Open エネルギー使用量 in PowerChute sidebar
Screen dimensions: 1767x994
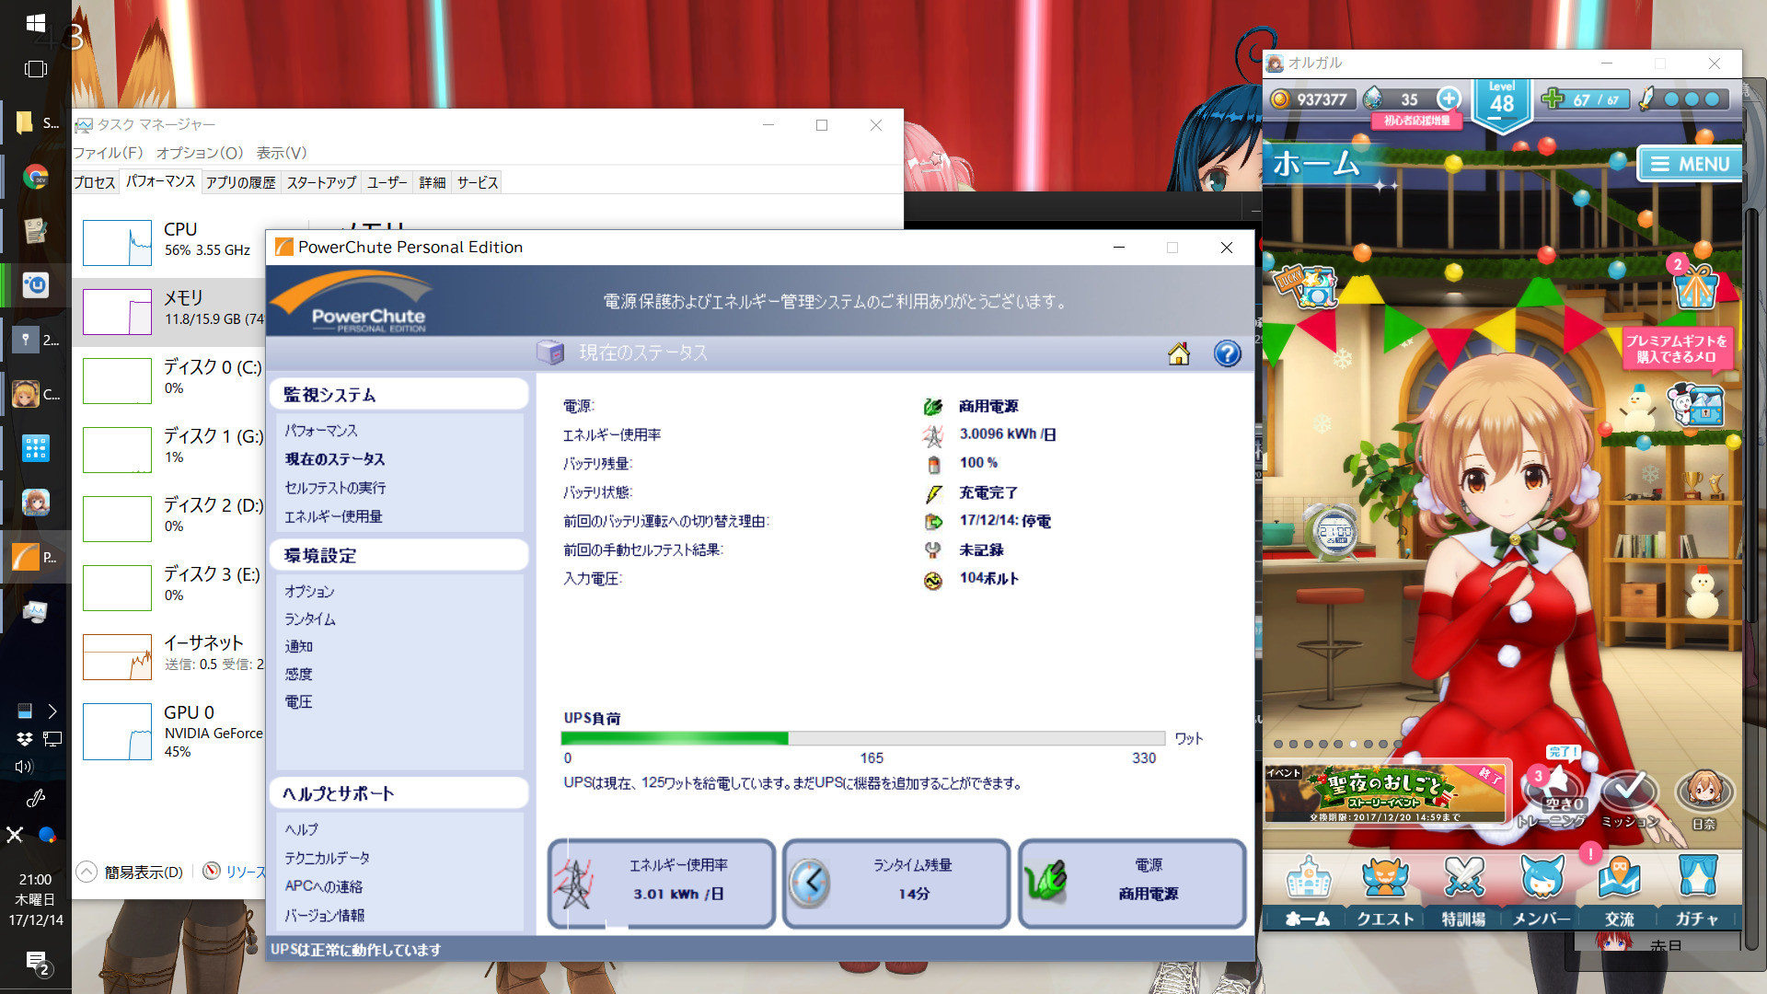[333, 516]
